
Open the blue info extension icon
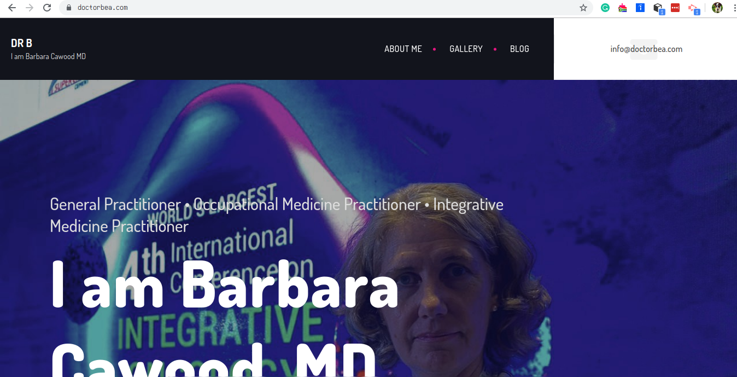(x=640, y=8)
